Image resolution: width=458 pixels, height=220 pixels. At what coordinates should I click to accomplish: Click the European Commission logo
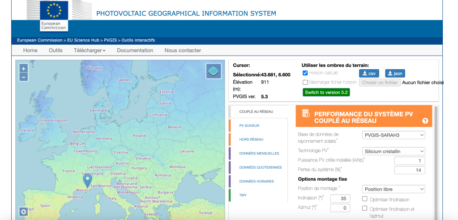point(54,16)
